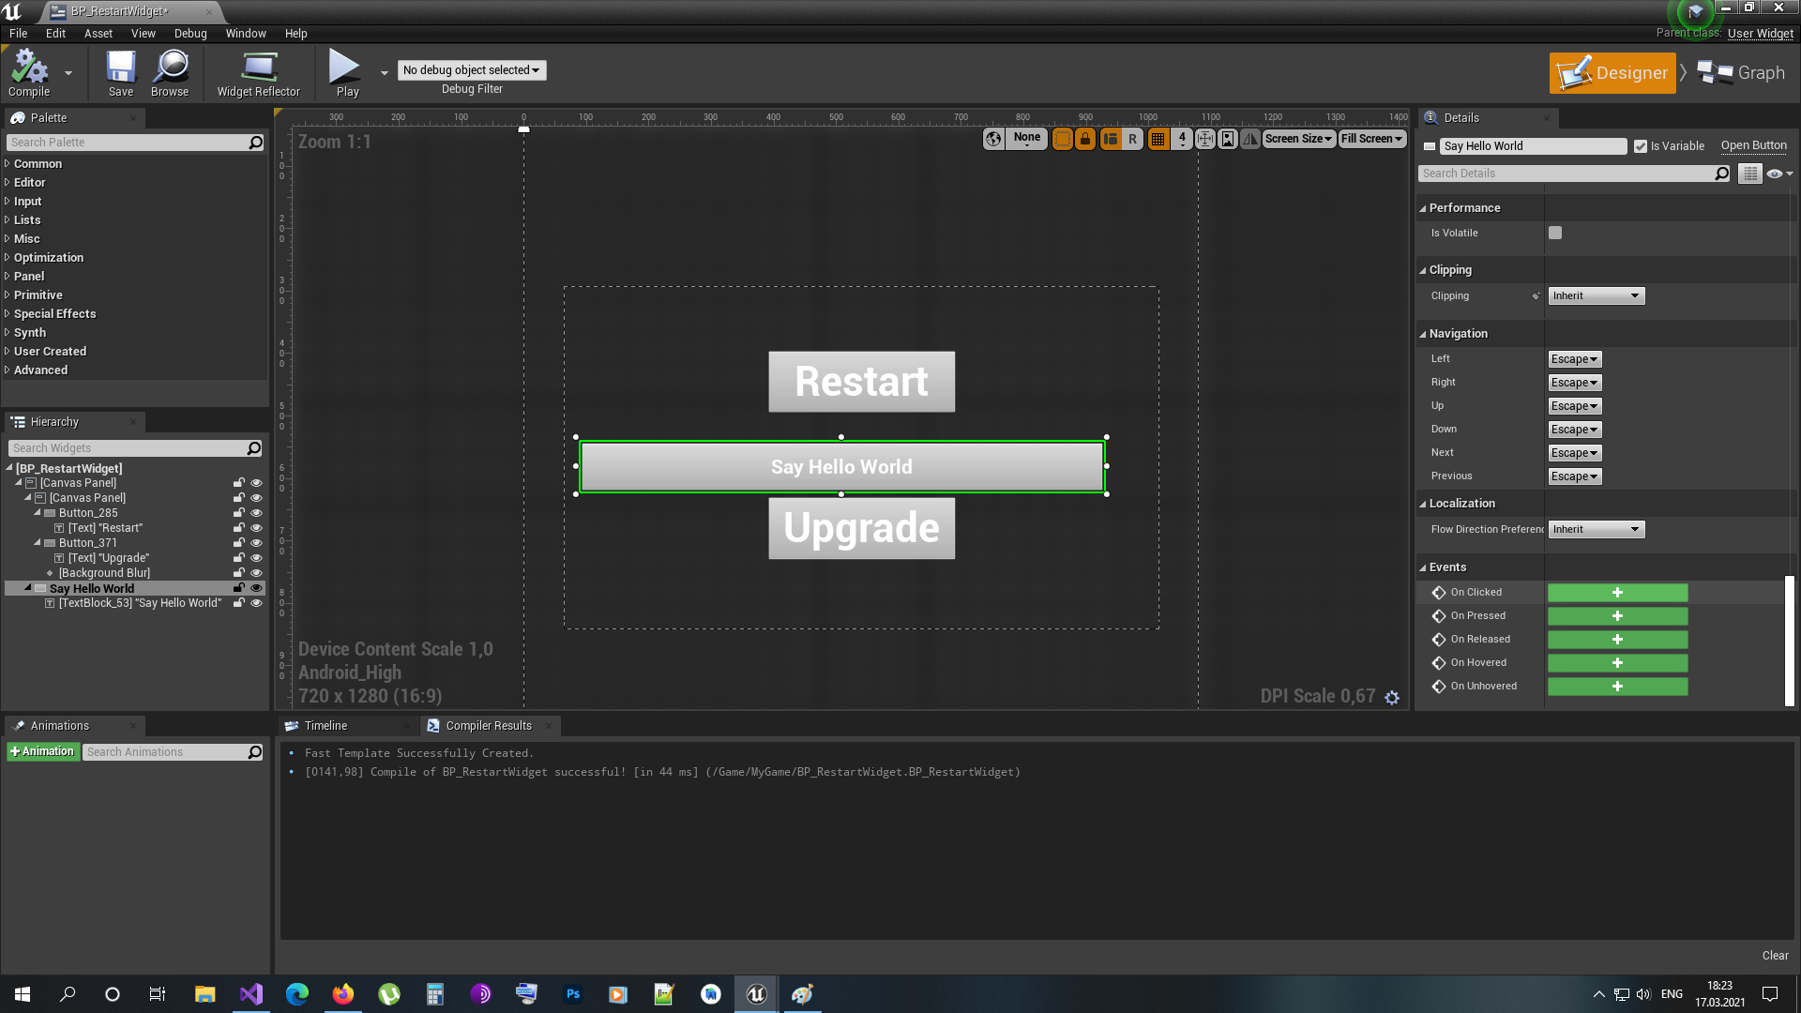Toggle visibility of Say Hello World button row

click(x=256, y=588)
